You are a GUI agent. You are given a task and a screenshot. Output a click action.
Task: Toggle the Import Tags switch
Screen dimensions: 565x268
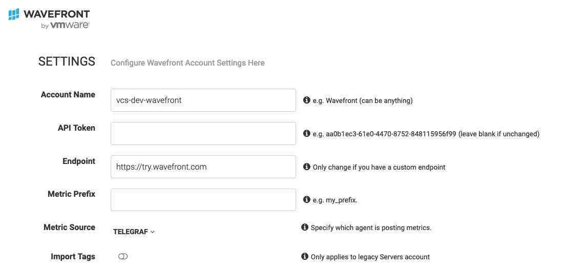123,256
